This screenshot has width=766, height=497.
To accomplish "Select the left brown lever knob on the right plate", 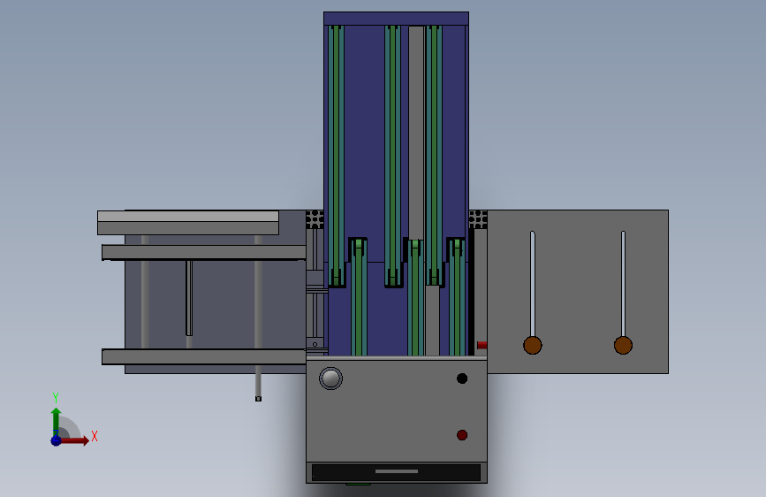I will tap(533, 346).
